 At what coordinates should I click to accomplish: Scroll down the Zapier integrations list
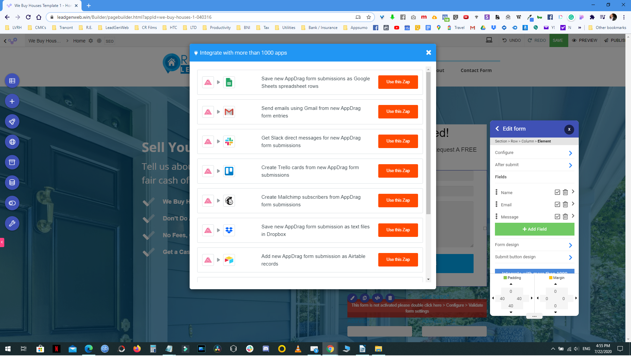point(428,279)
